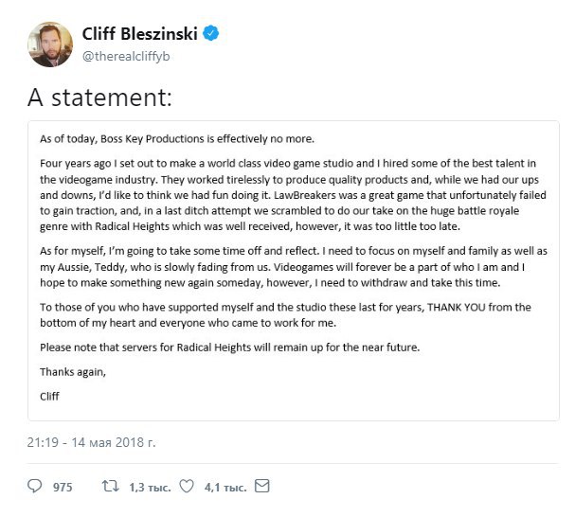This screenshot has height=517, width=575.
Task: Open the @therealcliffyb handle link
Action: click(x=126, y=57)
